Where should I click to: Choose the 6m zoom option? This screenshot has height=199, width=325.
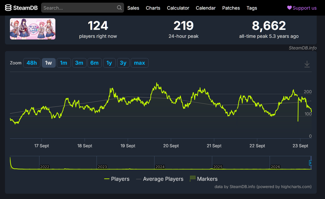[95, 63]
